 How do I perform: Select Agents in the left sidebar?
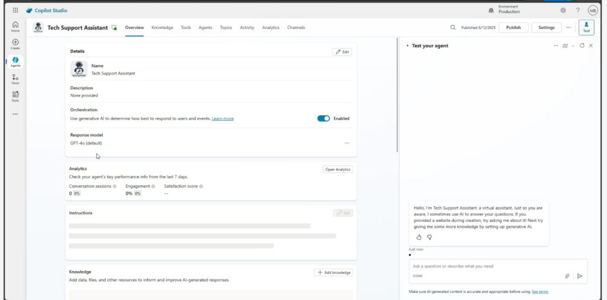pos(15,62)
